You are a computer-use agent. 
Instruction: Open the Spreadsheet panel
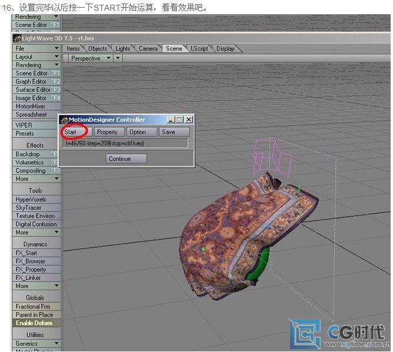37,114
